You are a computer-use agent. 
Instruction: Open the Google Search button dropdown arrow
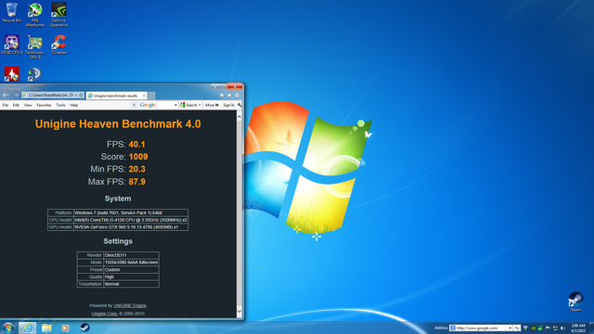(x=200, y=105)
